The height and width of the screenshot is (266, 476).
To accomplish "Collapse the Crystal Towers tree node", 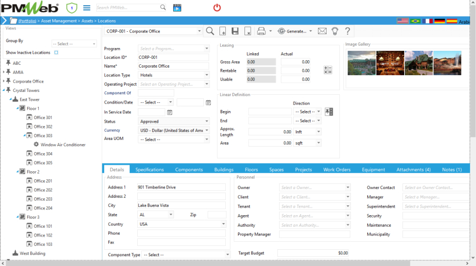I will (4, 90).
